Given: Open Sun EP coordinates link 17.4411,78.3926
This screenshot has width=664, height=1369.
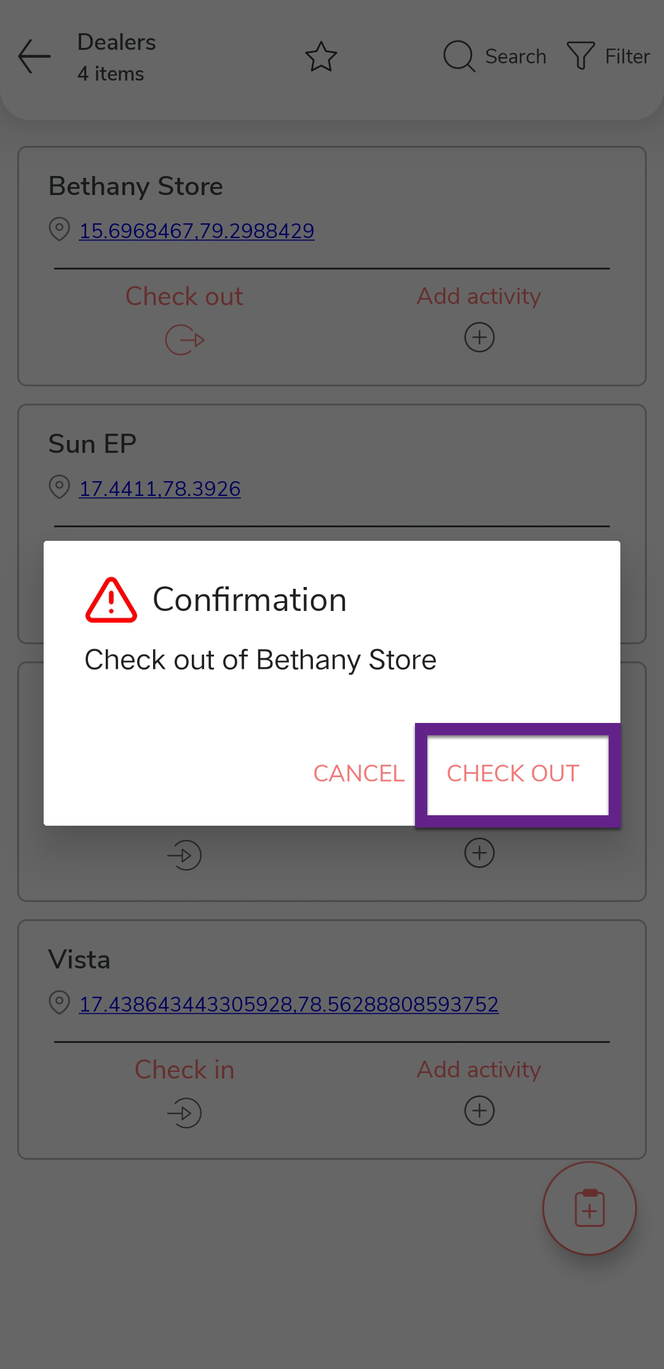Looking at the screenshot, I should (x=160, y=489).
